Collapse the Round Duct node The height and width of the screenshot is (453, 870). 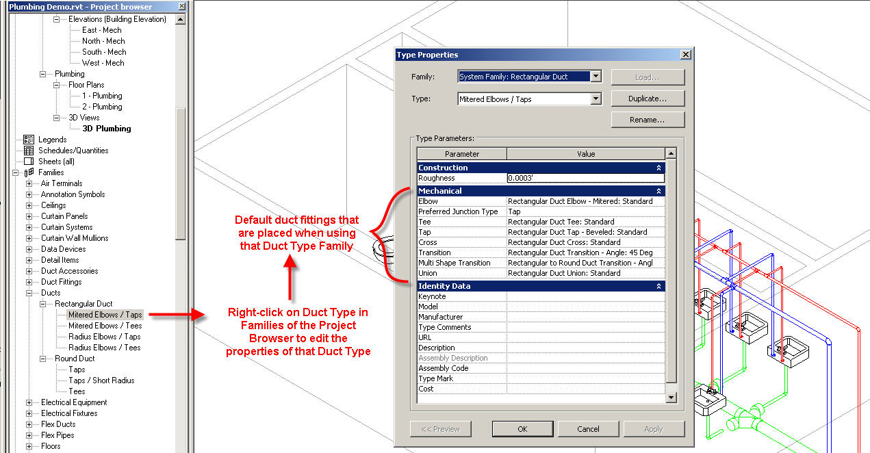42,359
